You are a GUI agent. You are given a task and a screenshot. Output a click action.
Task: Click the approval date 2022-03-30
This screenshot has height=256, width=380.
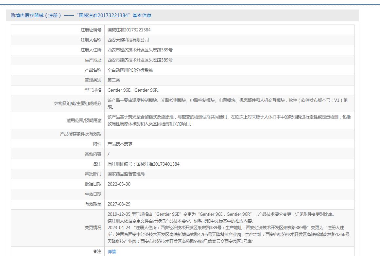[119, 184]
